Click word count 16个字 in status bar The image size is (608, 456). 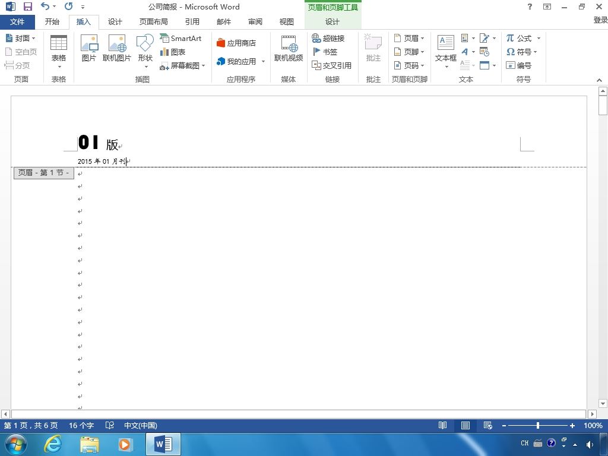81,425
